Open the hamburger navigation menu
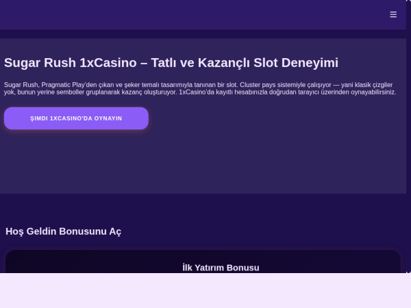 click(x=393, y=14)
